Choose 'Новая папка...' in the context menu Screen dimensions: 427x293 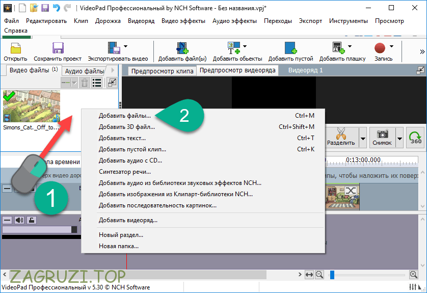coord(119,246)
